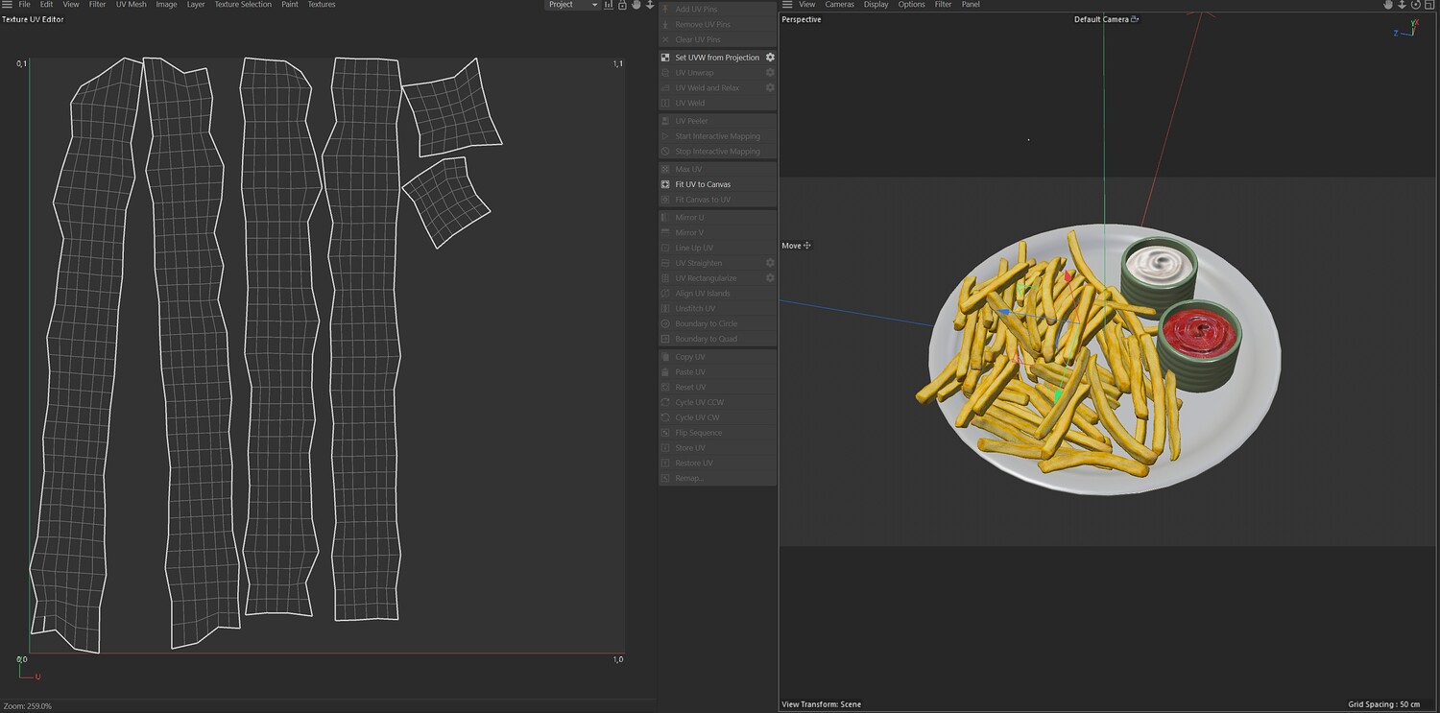Click the Perspective viewport label
Screen dimensions: 1440x713
[802, 19]
